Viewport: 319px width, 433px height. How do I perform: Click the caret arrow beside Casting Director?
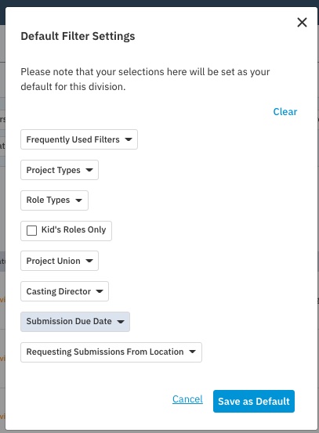pyautogui.click(x=100, y=291)
